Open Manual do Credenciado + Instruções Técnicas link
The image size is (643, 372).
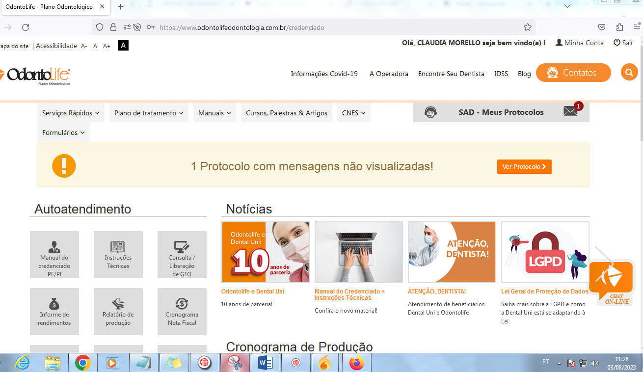pos(349,294)
